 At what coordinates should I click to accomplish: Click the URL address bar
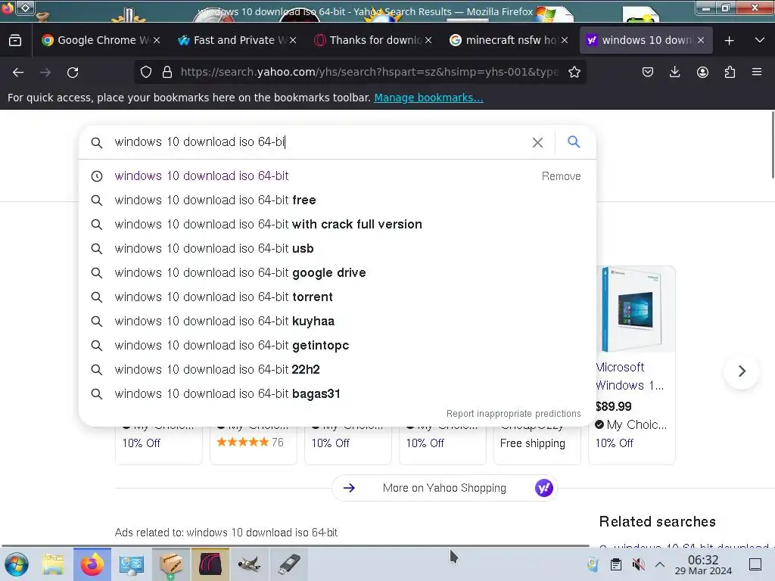click(x=369, y=72)
